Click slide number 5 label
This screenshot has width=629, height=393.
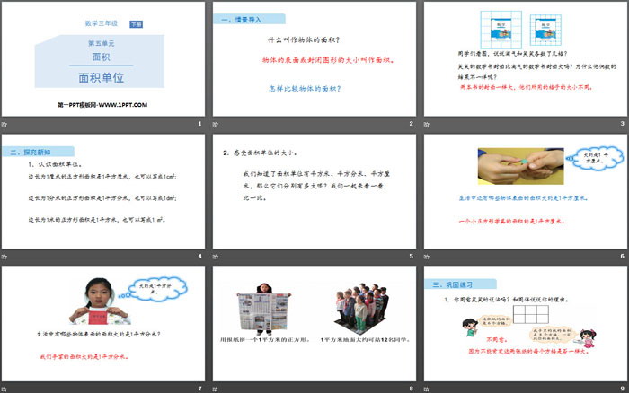point(412,256)
